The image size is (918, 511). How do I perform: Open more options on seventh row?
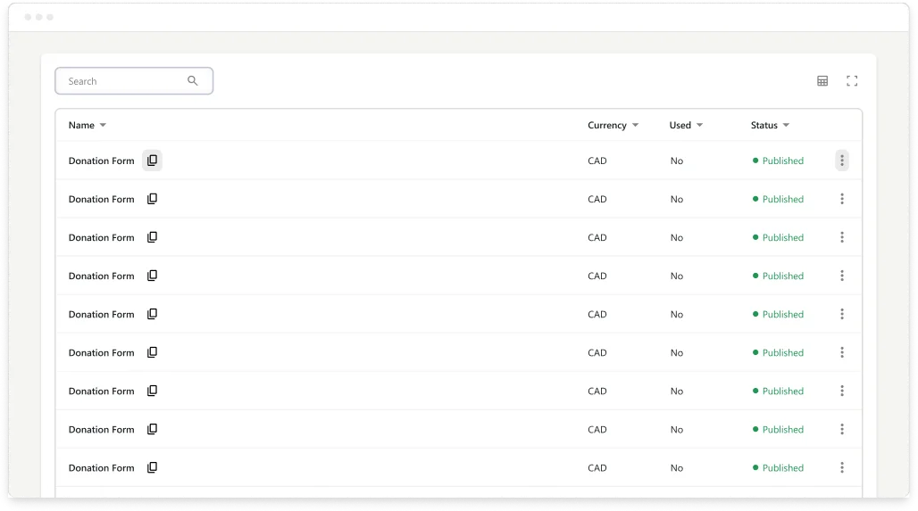[x=841, y=391]
